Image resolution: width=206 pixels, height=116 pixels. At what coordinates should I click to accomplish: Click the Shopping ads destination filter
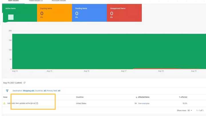coord(29,91)
